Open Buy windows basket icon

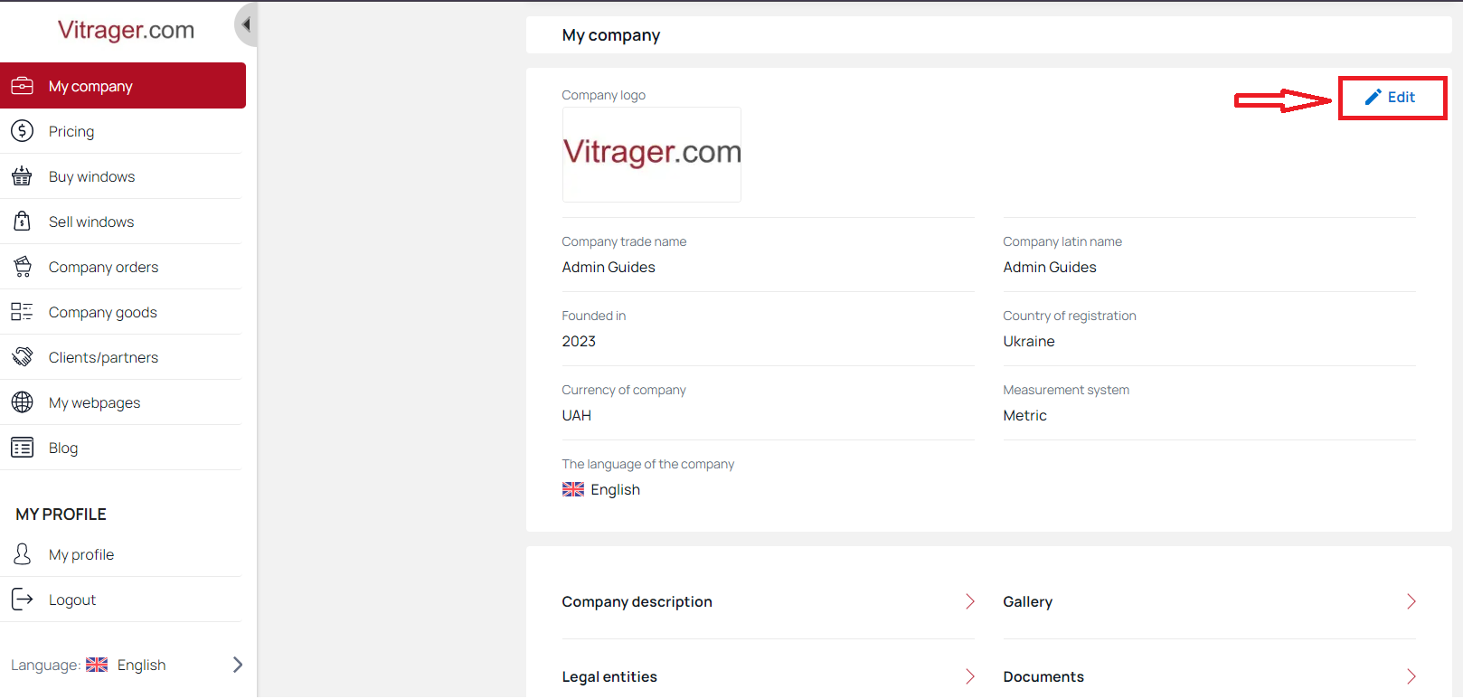[x=23, y=176]
